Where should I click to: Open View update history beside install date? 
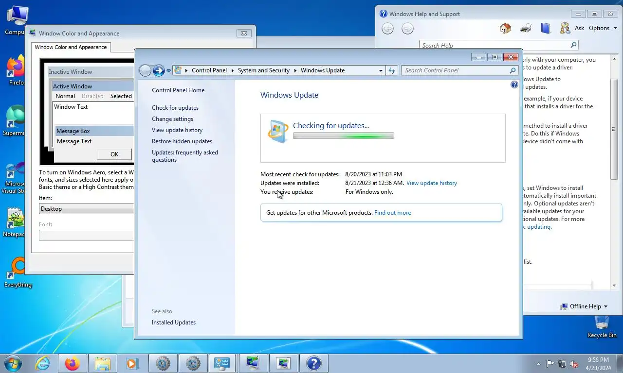432,183
